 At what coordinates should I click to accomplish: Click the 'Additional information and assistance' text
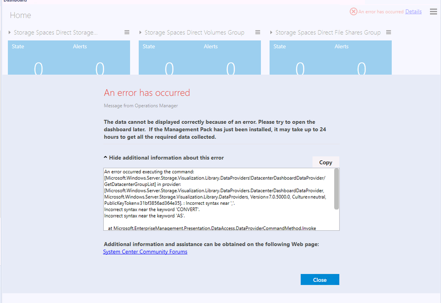coord(211,244)
